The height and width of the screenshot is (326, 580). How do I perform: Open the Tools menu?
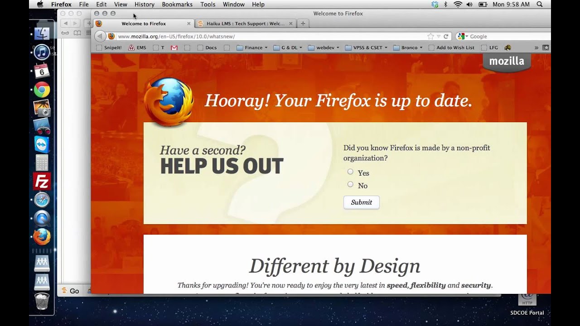208,4
